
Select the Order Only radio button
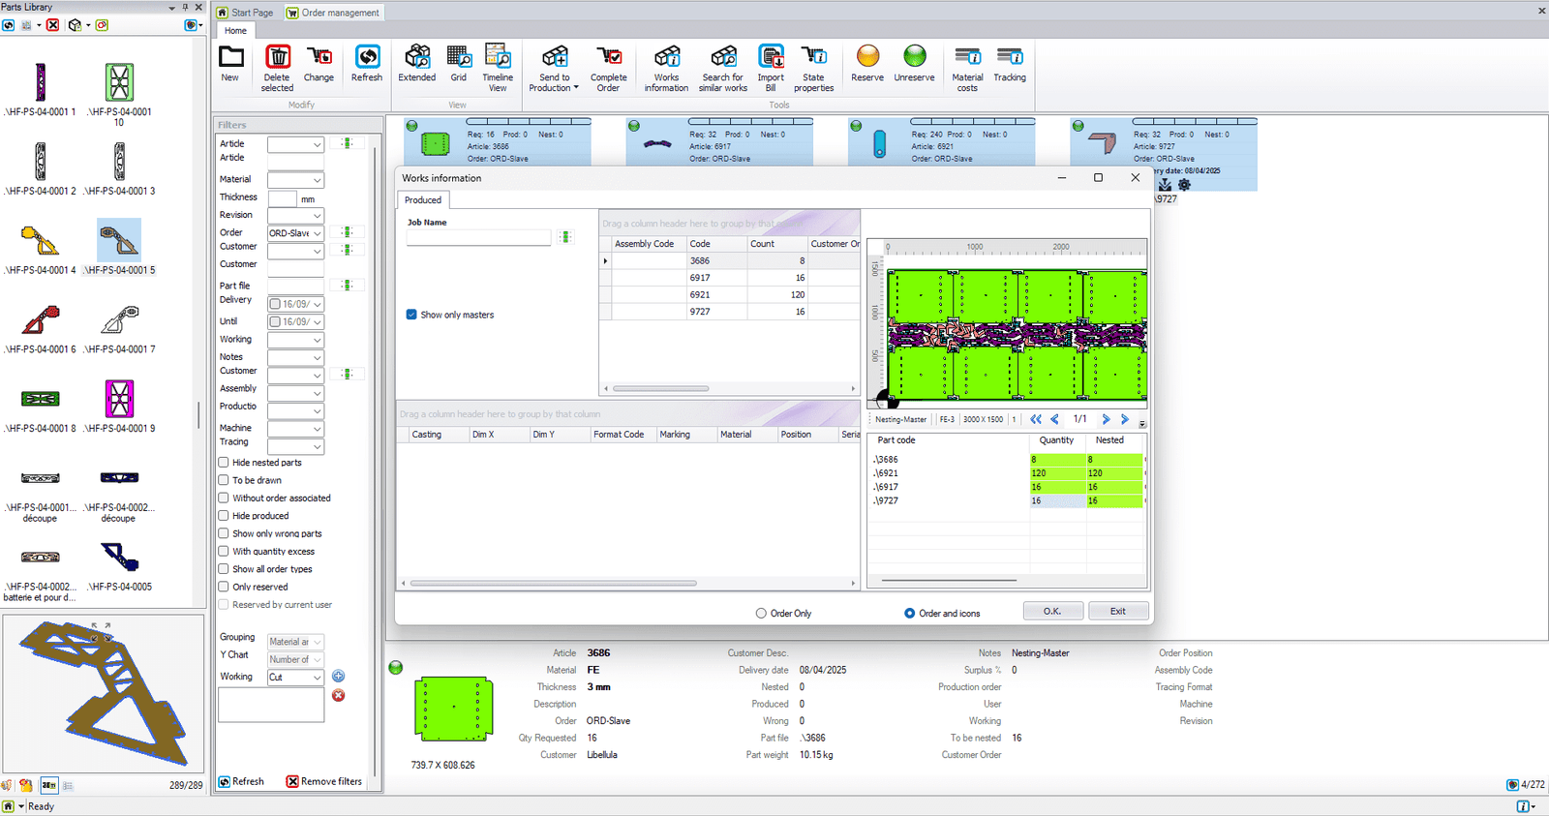tap(761, 614)
